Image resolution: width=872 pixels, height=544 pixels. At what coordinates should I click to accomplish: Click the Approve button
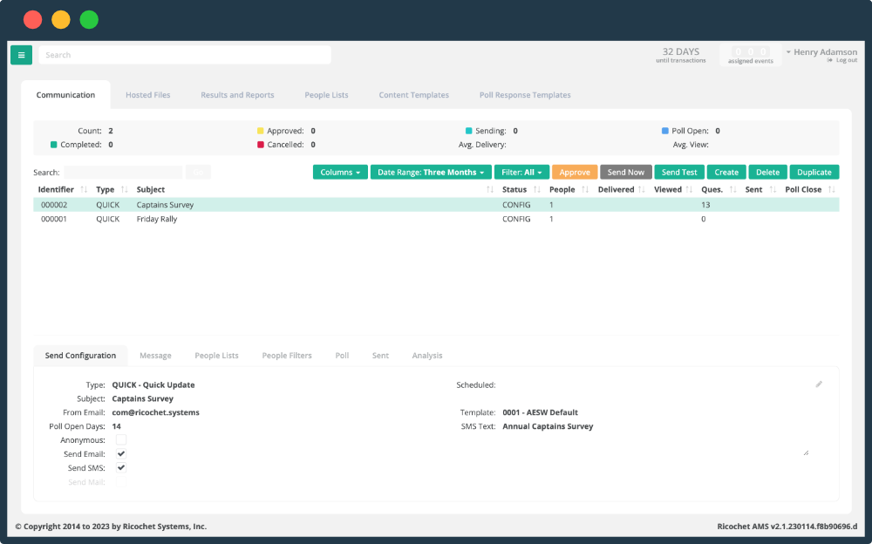click(575, 173)
